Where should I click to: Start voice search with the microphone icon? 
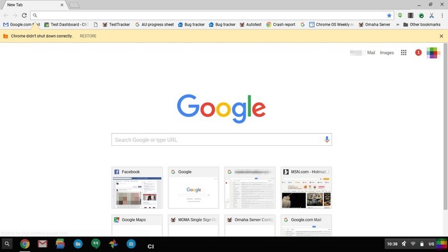pyautogui.click(x=327, y=139)
